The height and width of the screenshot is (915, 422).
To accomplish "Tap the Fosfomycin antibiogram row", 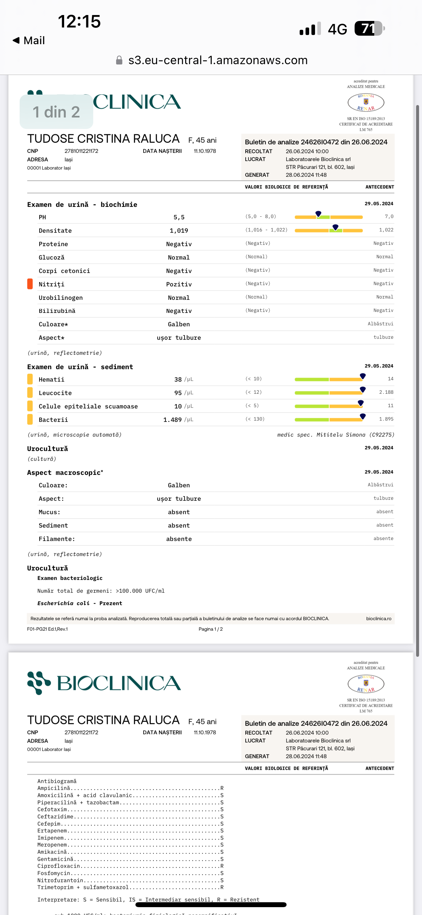I will click(131, 873).
